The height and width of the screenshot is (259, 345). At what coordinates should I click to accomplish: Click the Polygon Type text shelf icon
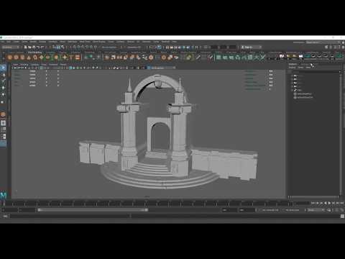click(x=71, y=58)
